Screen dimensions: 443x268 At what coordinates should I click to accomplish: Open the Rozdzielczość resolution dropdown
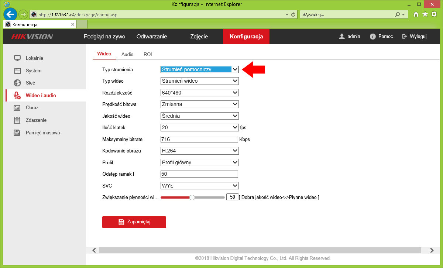click(200, 93)
